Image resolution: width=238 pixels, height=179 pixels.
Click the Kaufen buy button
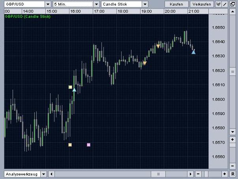pos(176,4)
